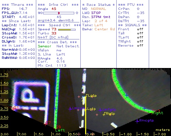This screenshot has width=171, height=136.
Task: Select the Timers panel title
Action: point(17,5)
